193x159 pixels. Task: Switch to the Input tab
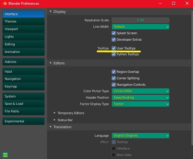coord(24,71)
